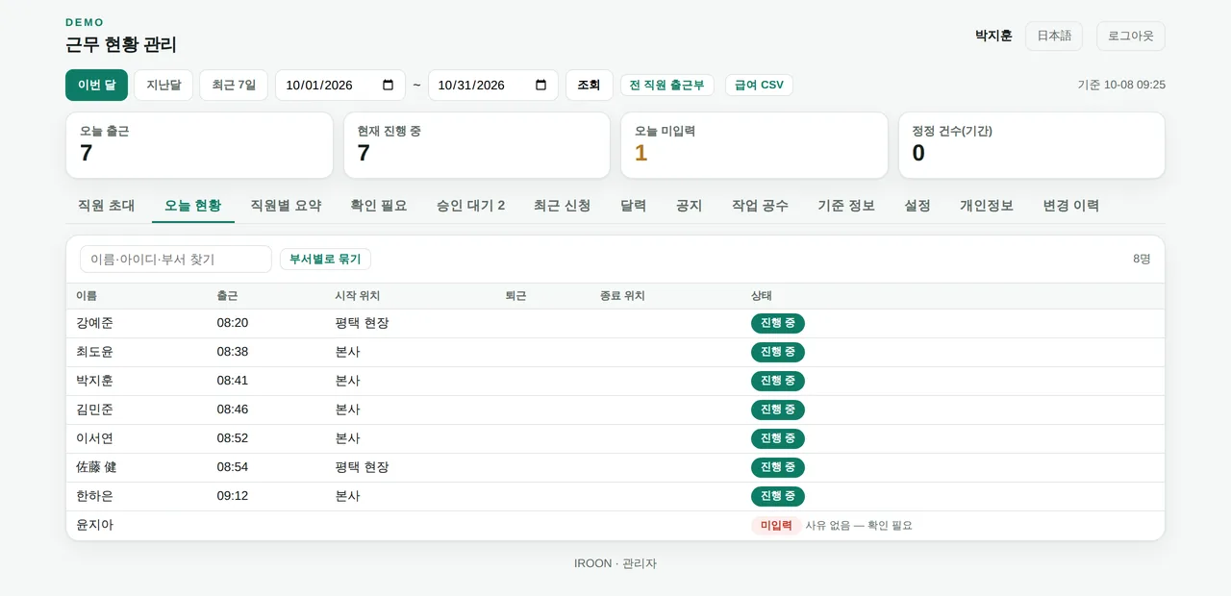Open the 기준 정보 tab
The width and height of the screenshot is (1231, 596).
[846, 205]
